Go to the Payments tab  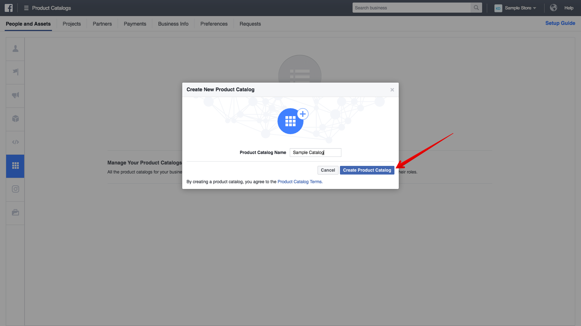[135, 24]
